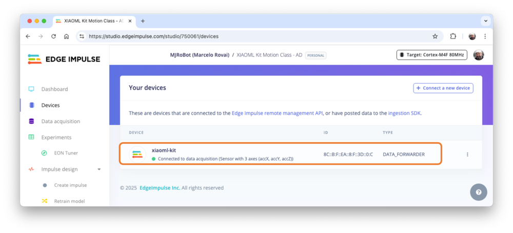This screenshot has width=513, height=233.
Task: Click Target: Cortex-M4F 80MHz button
Action: (x=431, y=55)
